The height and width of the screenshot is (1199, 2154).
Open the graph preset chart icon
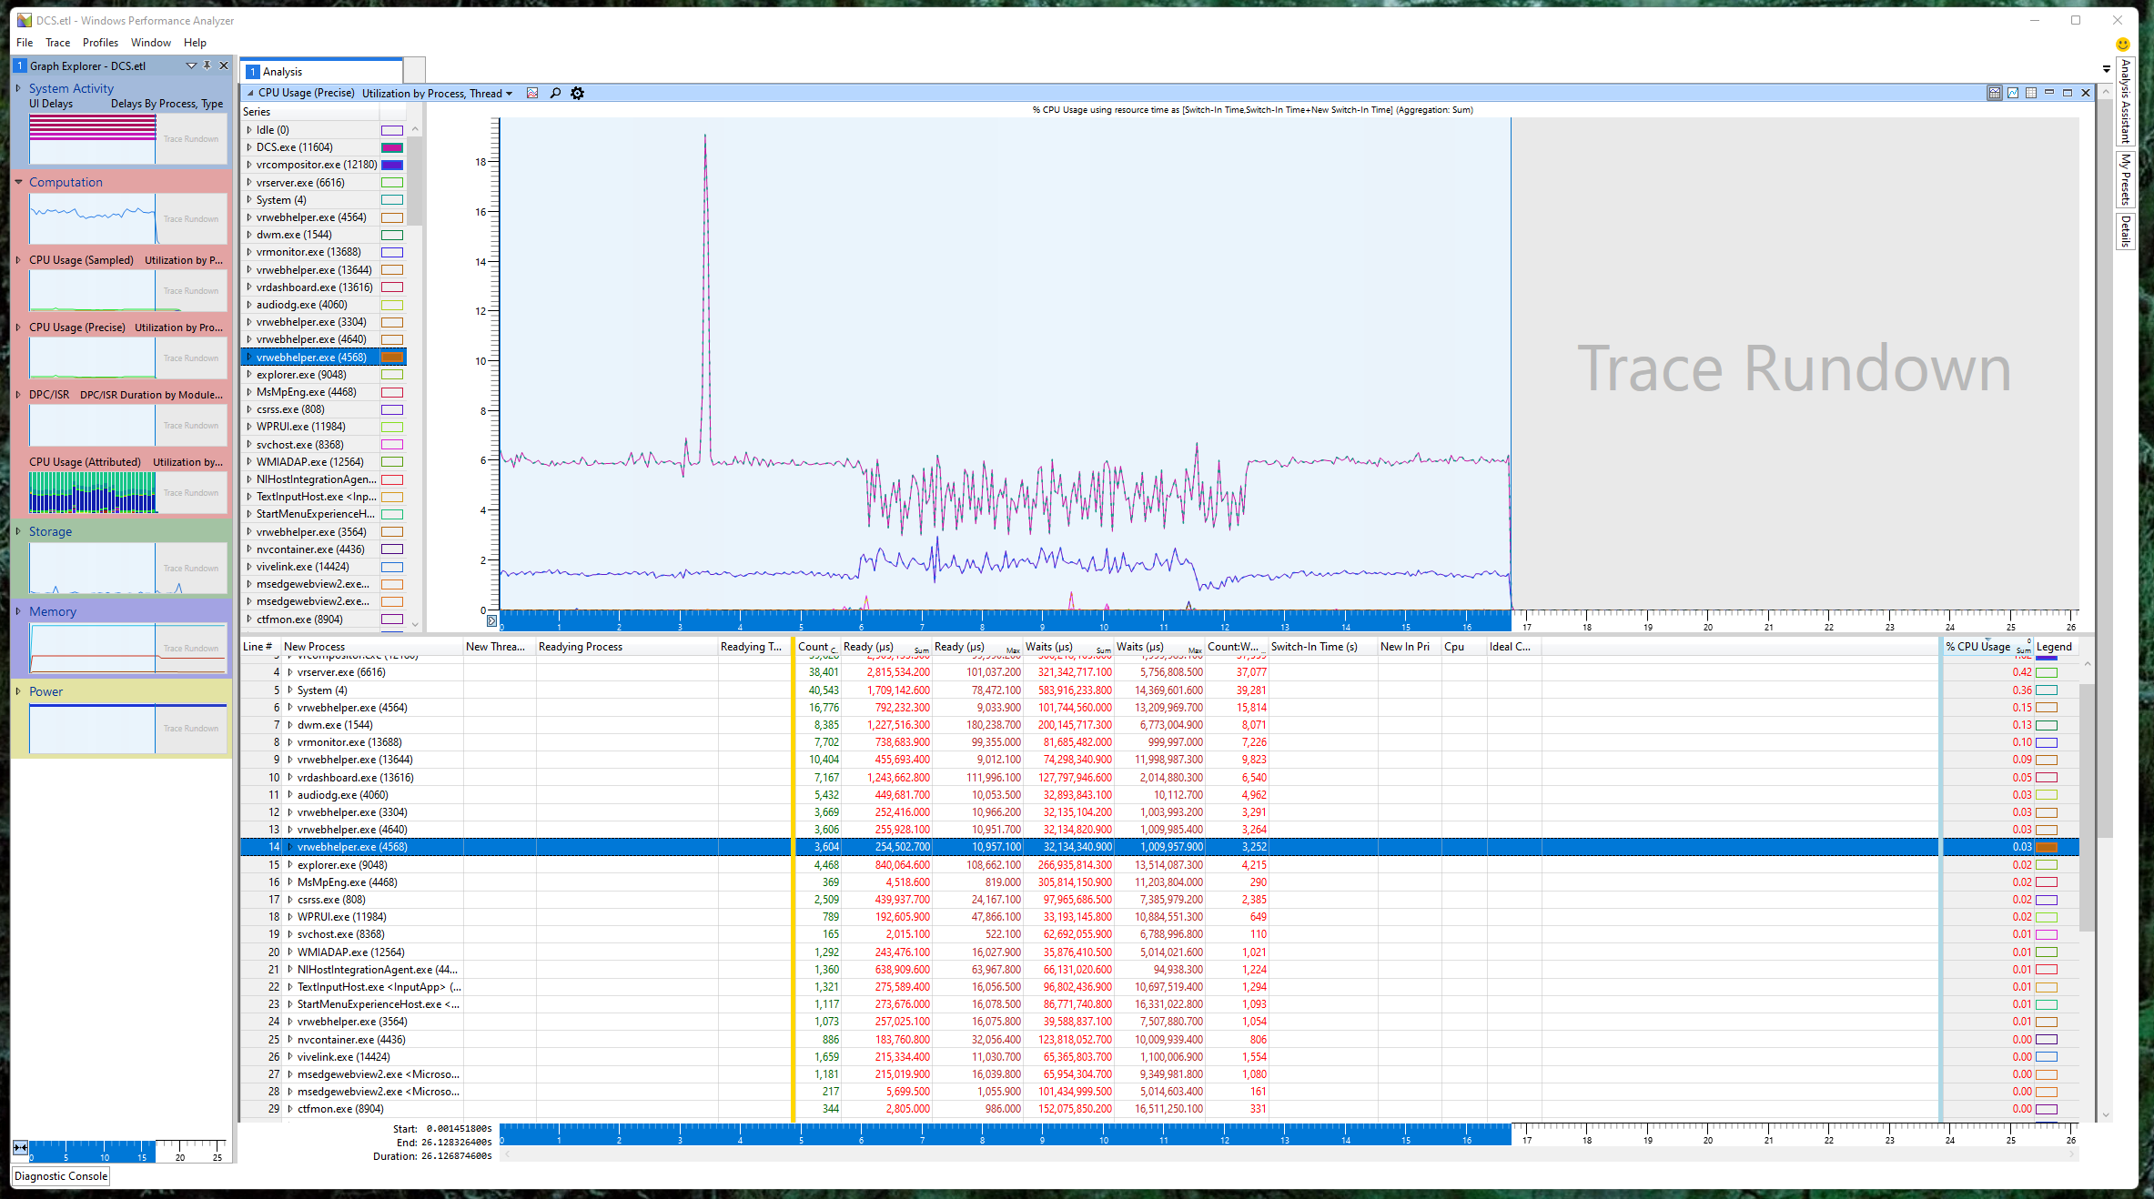(x=532, y=93)
